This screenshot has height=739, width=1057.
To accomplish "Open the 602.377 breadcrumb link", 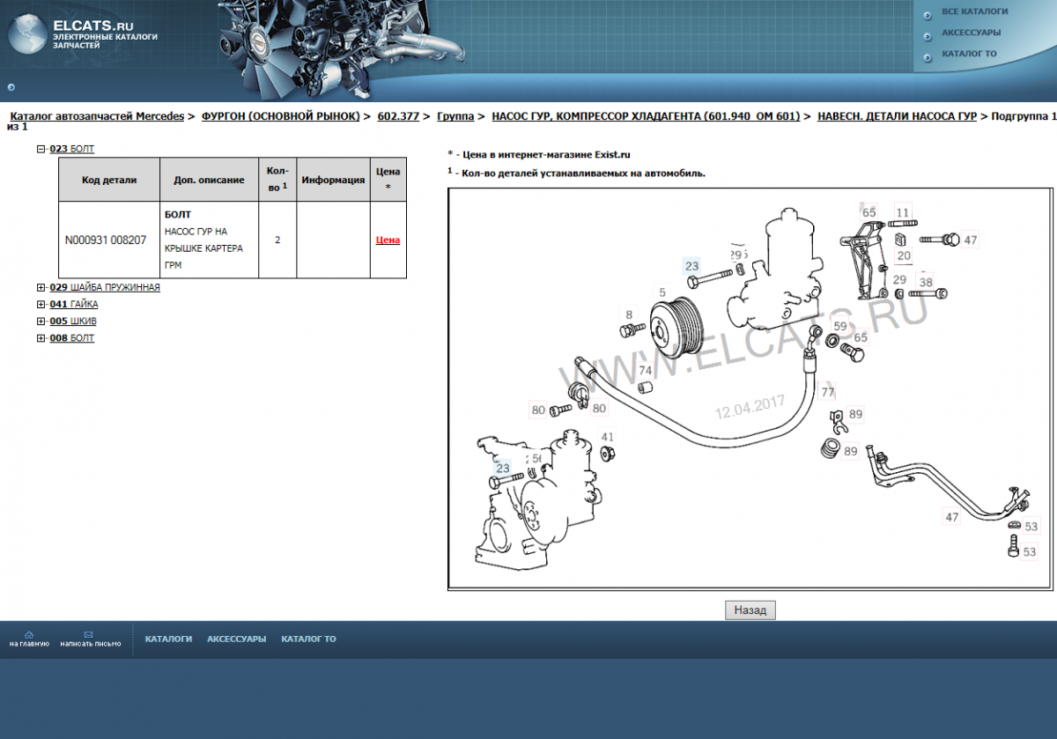I will [398, 116].
